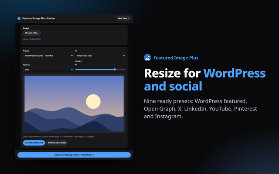Open the Web Tools link button
279x174 pixels.
123,18
